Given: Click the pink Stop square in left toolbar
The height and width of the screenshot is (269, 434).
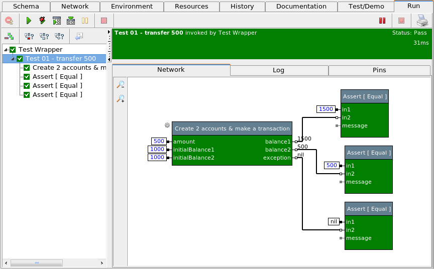Looking at the screenshot, I should tap(104, 21).
